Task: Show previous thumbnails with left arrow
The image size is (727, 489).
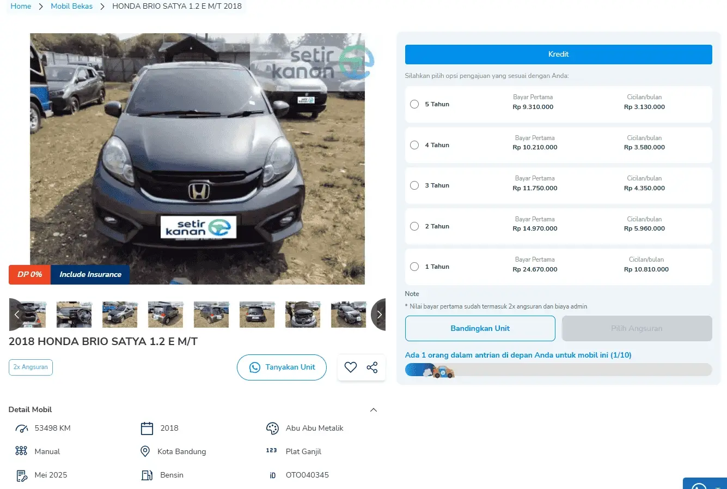Action: [x=16, y=315]
